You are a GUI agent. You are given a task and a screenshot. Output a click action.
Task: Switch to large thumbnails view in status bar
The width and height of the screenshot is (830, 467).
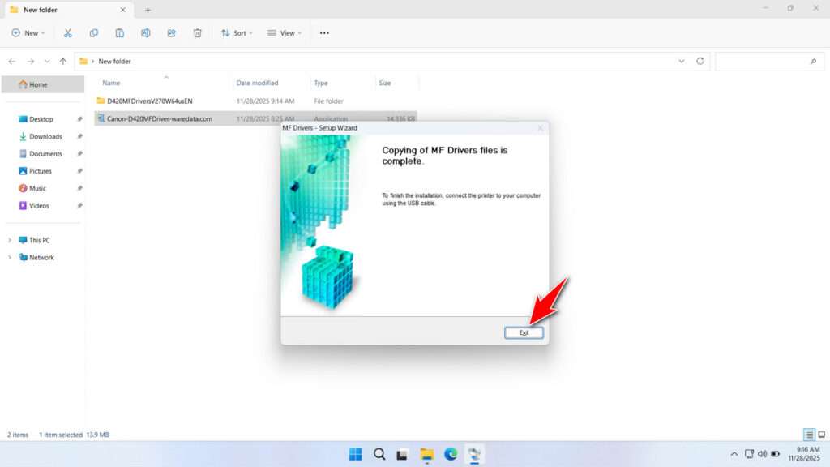click(x=819, y=435)
